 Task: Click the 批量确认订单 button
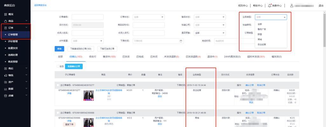74,66
